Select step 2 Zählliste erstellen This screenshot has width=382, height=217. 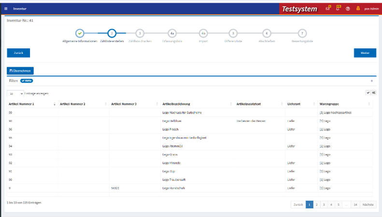tap(112, 33)
